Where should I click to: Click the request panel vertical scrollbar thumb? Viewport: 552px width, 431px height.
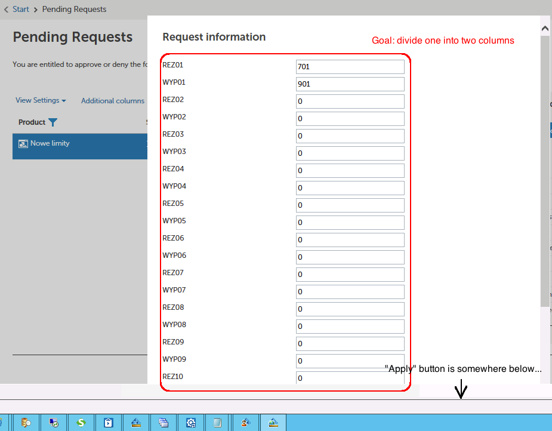(x=545, y=171)
